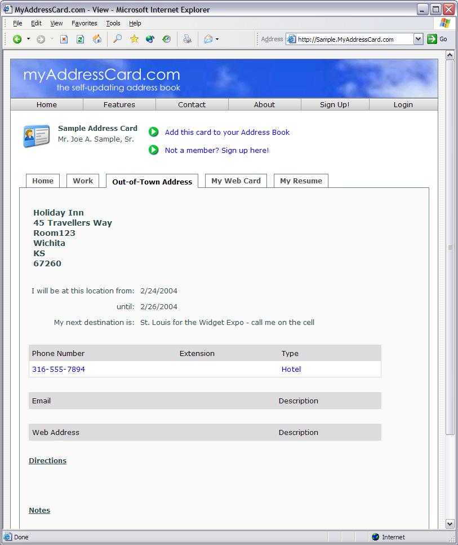Click the Done status bar text
Screen dimensions: 458x545
click(x=21, y=537)
